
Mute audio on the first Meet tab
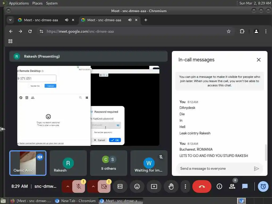pos(67,20)
